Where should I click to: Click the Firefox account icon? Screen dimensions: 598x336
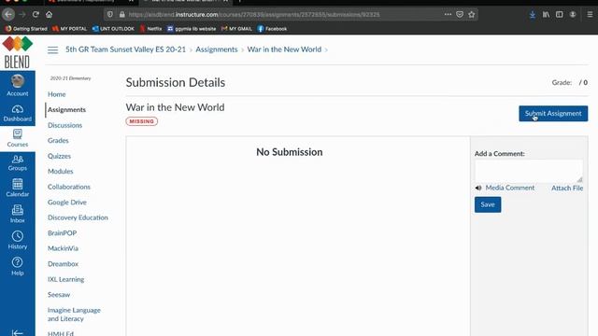(573, 15)
